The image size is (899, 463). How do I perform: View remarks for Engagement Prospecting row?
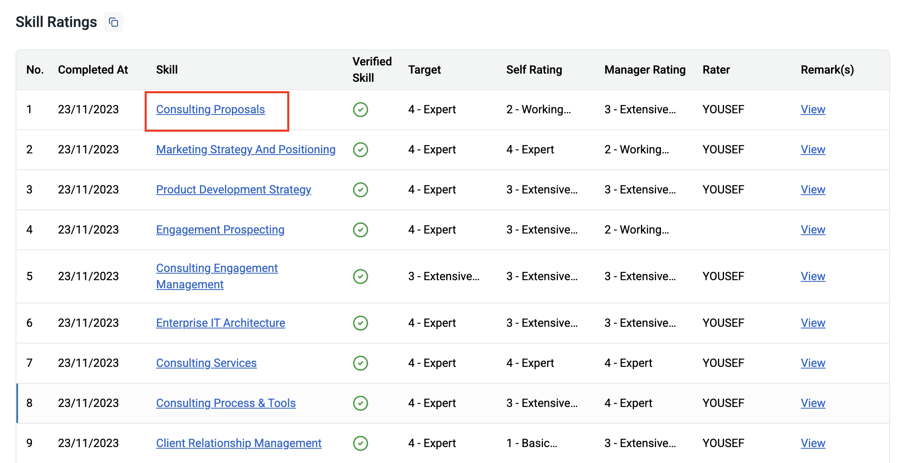[813, 230]
